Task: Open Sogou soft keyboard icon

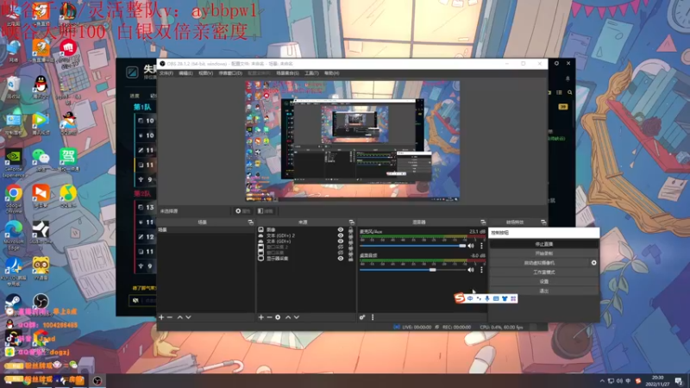Action: [x=496, y=298]
